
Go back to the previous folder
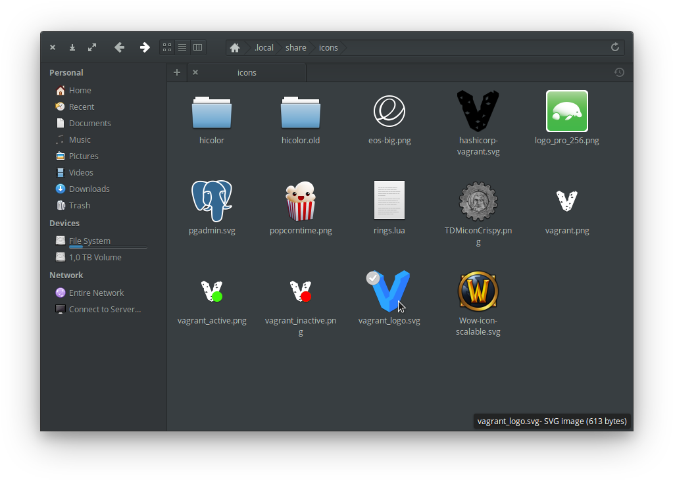tap(119, 47)
